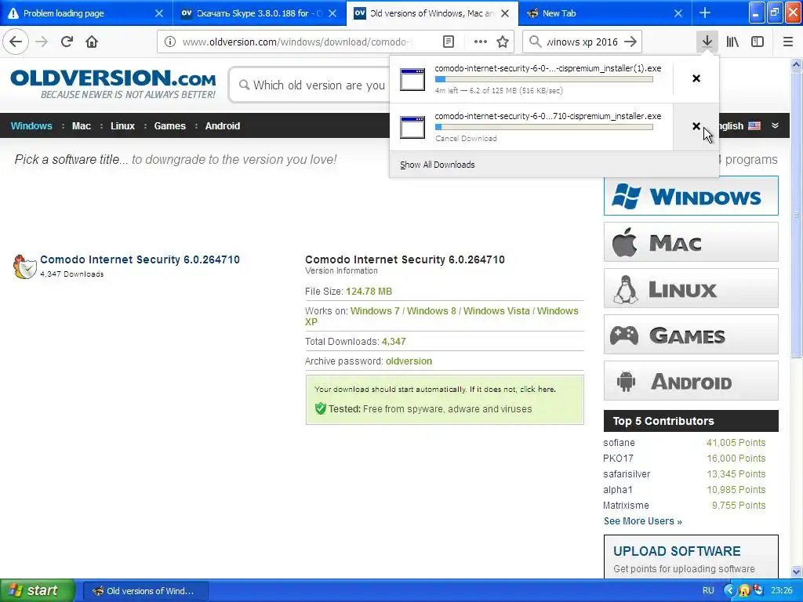Image resolution: width=803 pixels, height=602 pixels.
Task: Click contributor safarisilver
Action: point(627,474)
